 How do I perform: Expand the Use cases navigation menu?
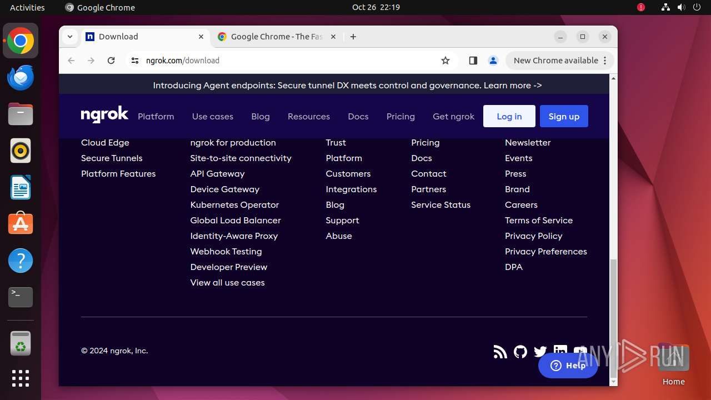click(x=213, y=116)
